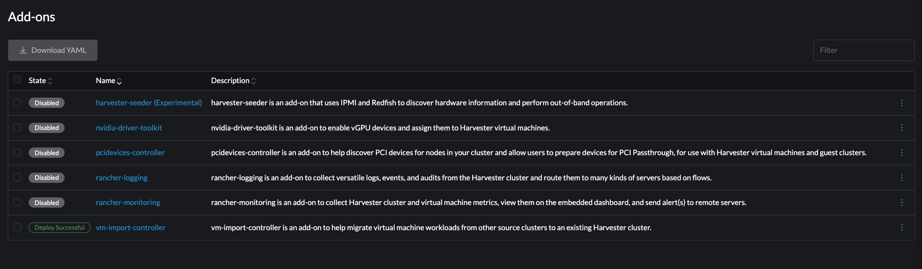Open three-dot menu for vm-import-controller
922x269 pixels.
[901, 228]
